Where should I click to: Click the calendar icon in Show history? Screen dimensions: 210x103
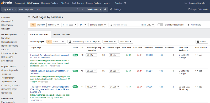tap(70, 42)
